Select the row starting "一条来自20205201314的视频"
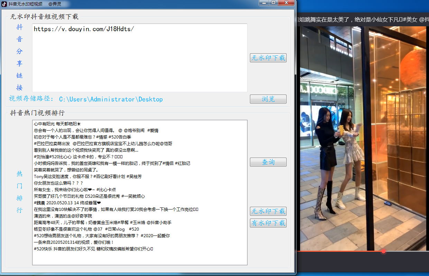Image resolution: width=429 pixels, height=276 pixels. pyautogui.click(x=140, y=242)
